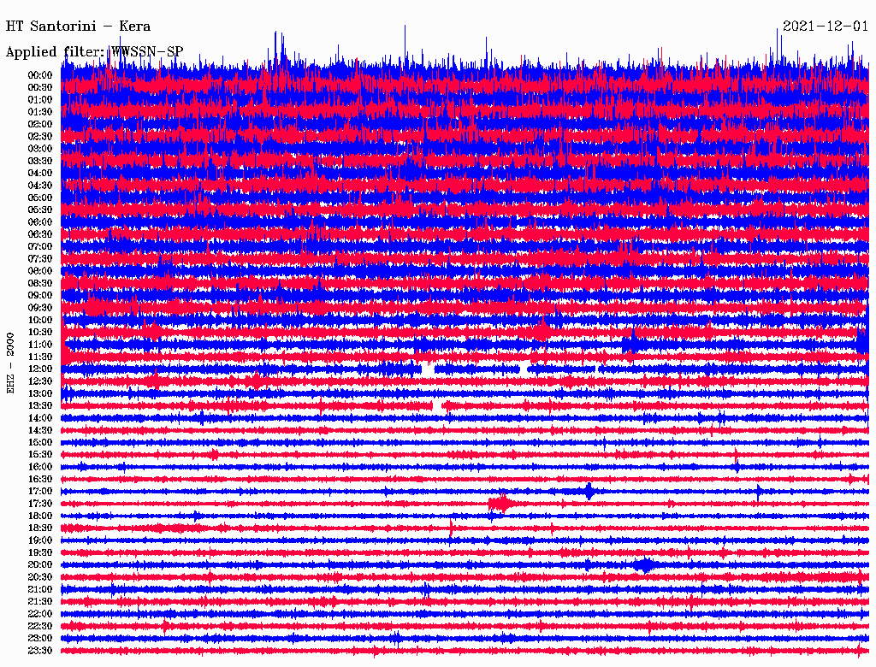Select the 20:00 time label
The width and height of the screenshot is (876, 667).
pyautogui.click(x=40, y=564)
